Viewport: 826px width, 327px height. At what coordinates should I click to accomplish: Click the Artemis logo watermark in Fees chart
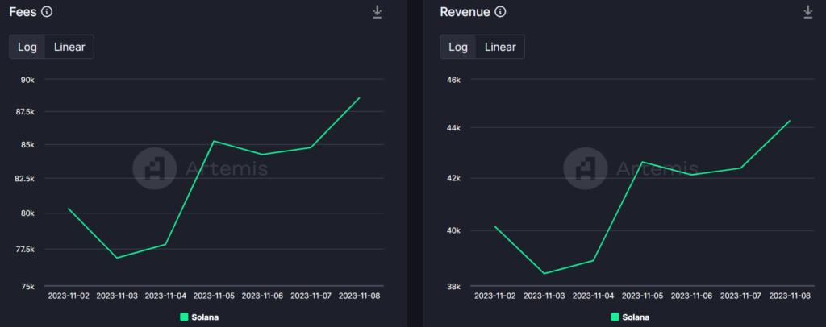(x=155, y=168)
